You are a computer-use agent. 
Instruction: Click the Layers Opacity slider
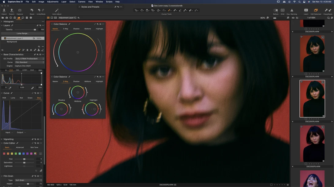click(25, 30)
